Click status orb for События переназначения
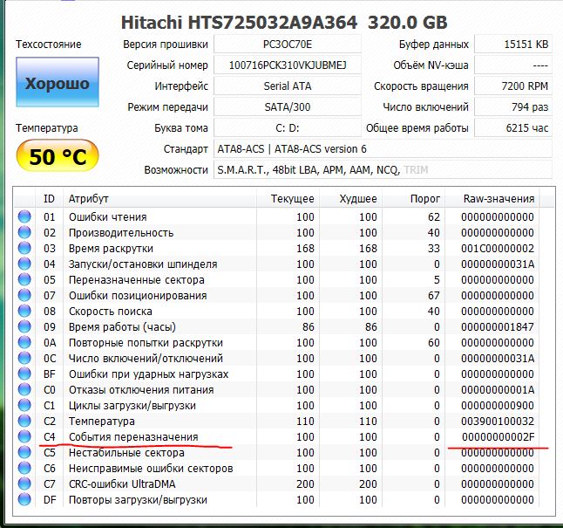The height and width of the screenshot is (528, 563). pyautogui.click(x=24, y=436)
